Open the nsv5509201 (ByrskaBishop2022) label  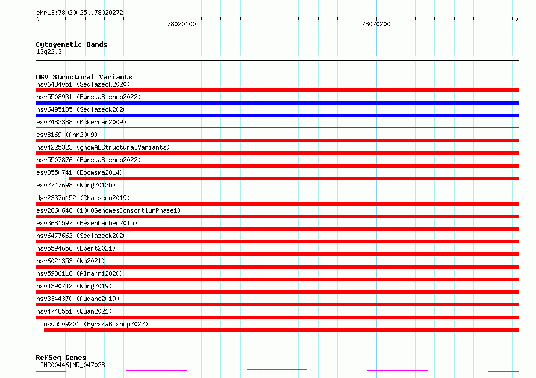coord(96,324)
